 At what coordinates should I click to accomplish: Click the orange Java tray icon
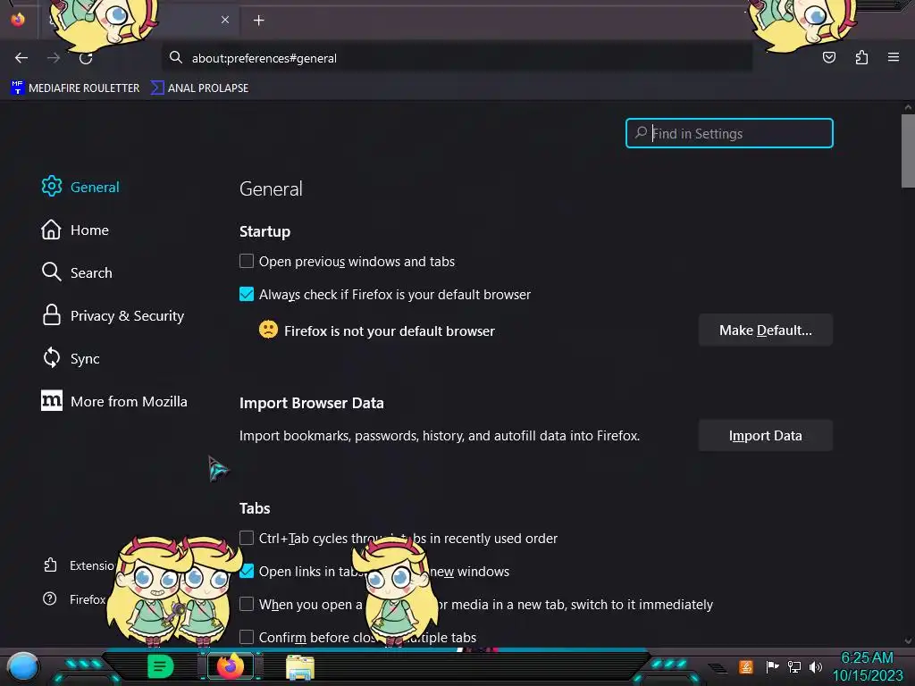(746, 666)
